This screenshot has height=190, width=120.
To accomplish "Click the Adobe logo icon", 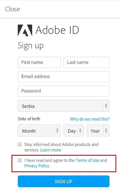I will [25, 30].
